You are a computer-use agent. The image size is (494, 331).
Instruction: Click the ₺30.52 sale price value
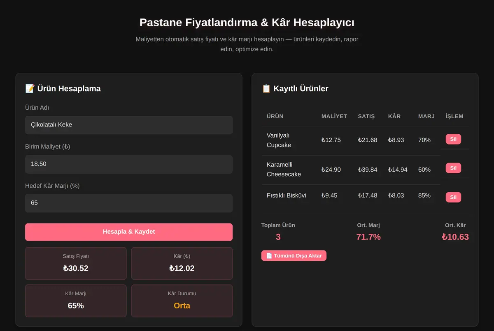(x=76, y=269)
